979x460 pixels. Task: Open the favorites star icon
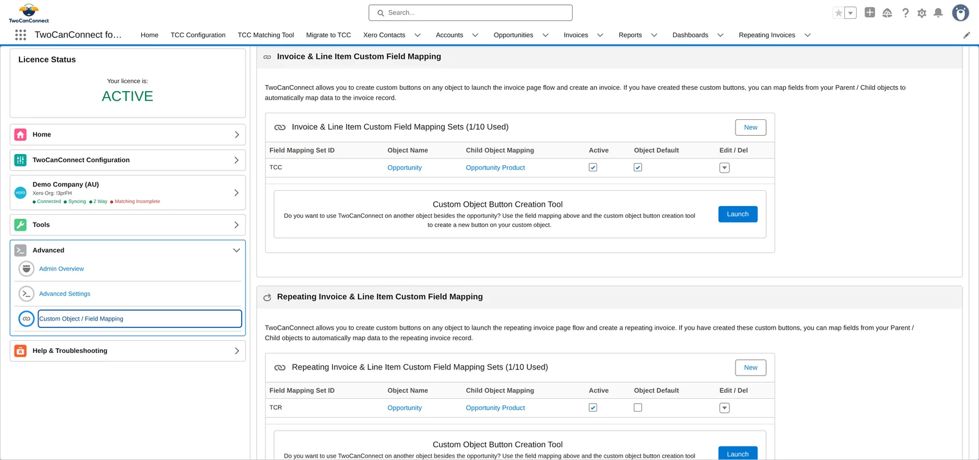tap(839, 13)
